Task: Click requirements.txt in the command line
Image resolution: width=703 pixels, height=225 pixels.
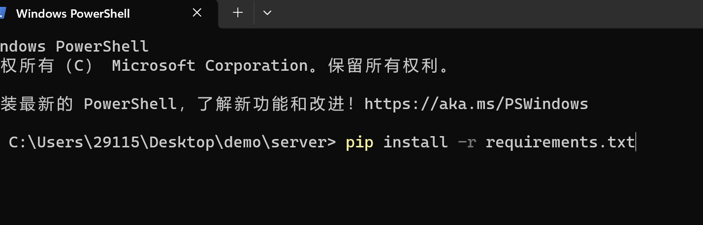Action: pos(560,142)
